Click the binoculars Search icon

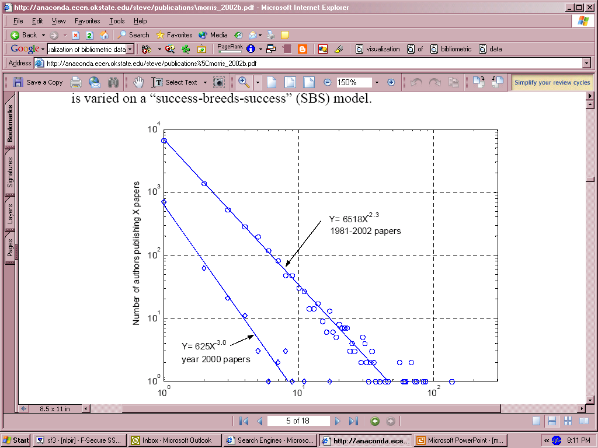[113, 82]
